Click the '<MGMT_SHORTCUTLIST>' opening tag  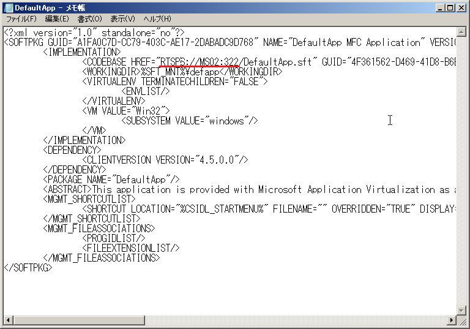[89, 199]
